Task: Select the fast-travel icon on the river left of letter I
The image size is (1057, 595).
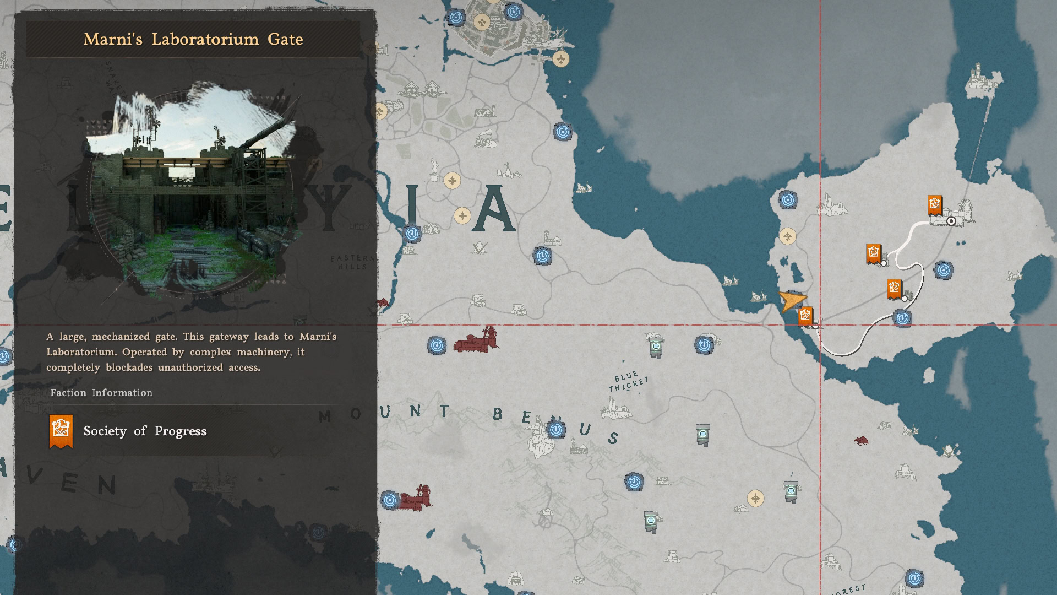Action: tap(412, 234)
